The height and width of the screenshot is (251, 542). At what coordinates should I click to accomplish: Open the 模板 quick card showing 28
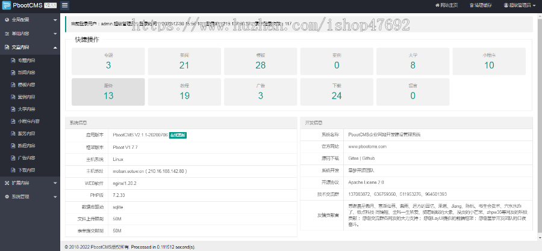click(x=261, y=61)
